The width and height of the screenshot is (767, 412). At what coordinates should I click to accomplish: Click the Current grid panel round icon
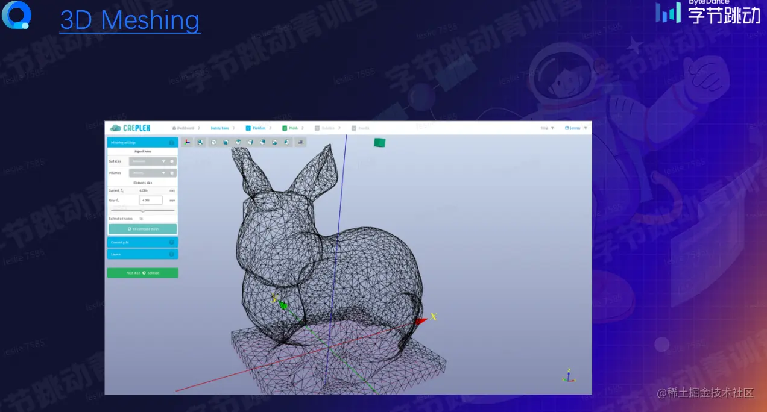172,242
